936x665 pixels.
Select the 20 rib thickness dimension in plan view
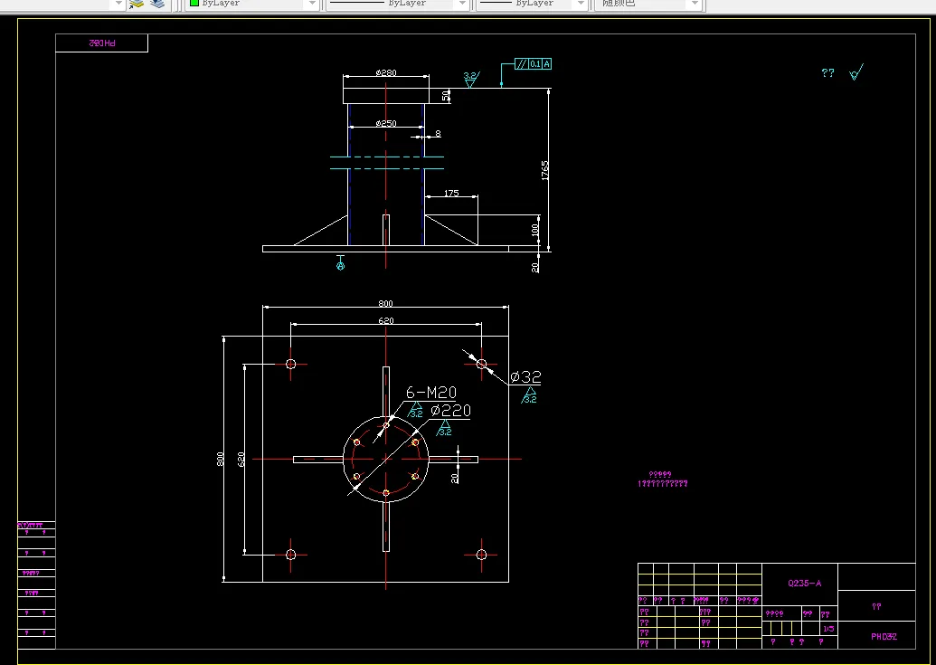pos(455,478)
